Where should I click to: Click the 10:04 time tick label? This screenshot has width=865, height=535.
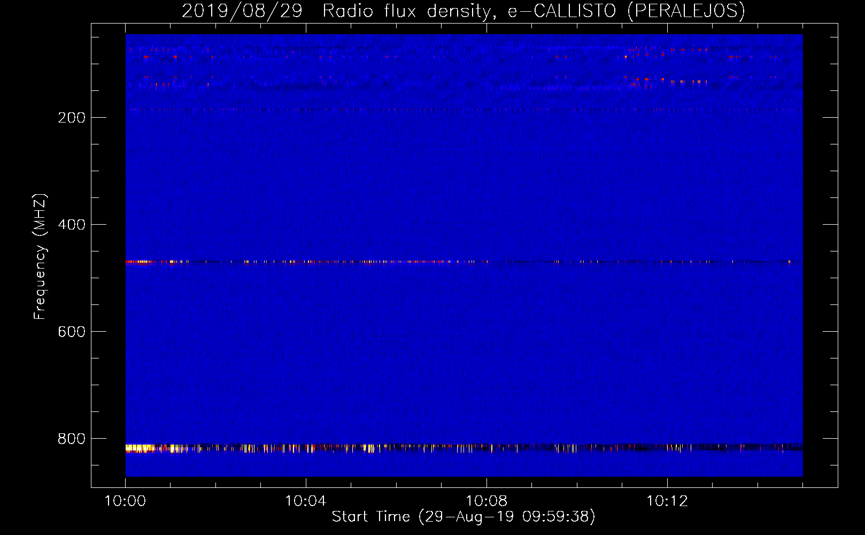306,501
